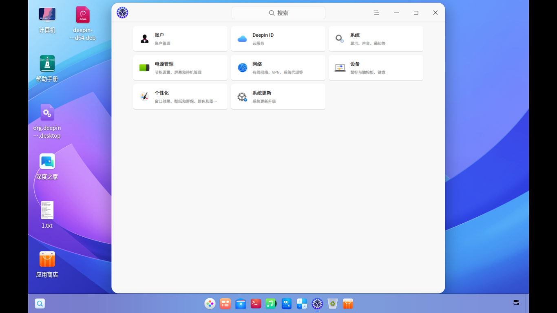Open the 电源管理 power management card

coord(180,68)
